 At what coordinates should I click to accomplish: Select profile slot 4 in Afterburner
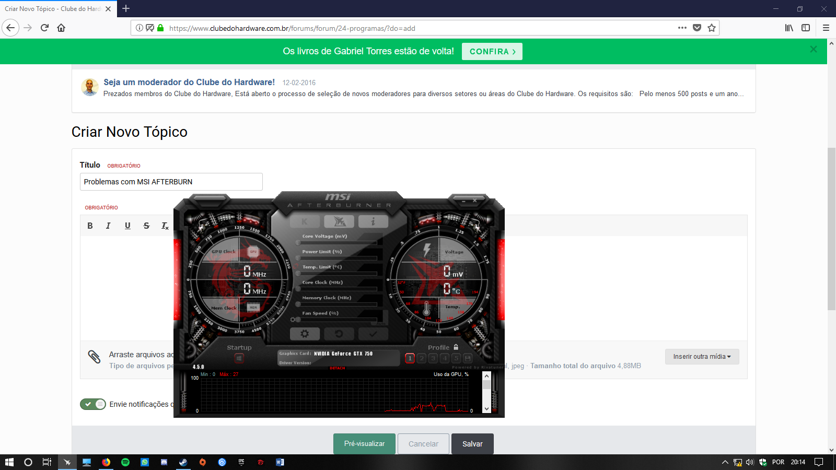point(445,358)
